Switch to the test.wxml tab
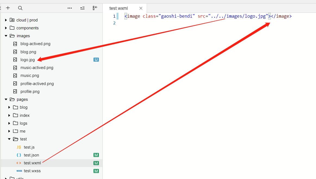316x179 pixels. click(x=118, y=8)
